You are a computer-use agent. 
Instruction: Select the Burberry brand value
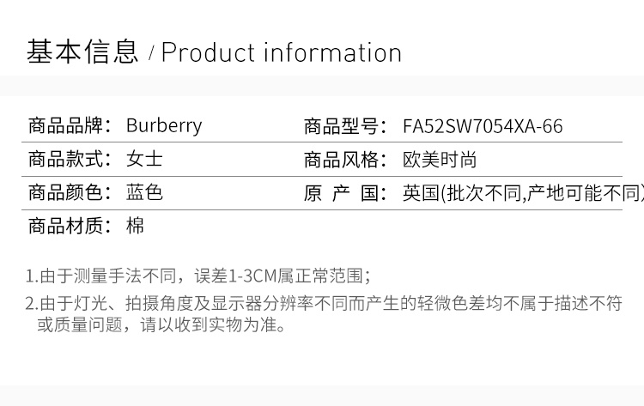[x=164, y=125]
